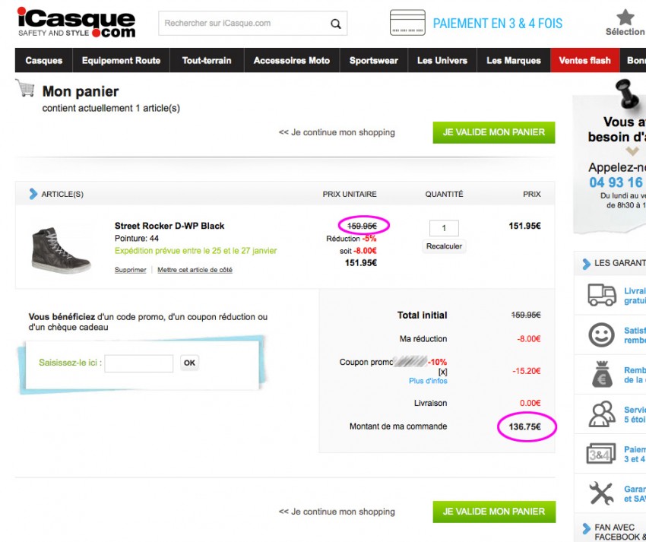Click the Satisfait ou remboursé smiley icon
This screenshot has width=646, height=542.
pos(601,335)
